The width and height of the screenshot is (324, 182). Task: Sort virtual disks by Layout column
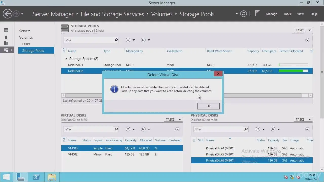tap(98, 140)
